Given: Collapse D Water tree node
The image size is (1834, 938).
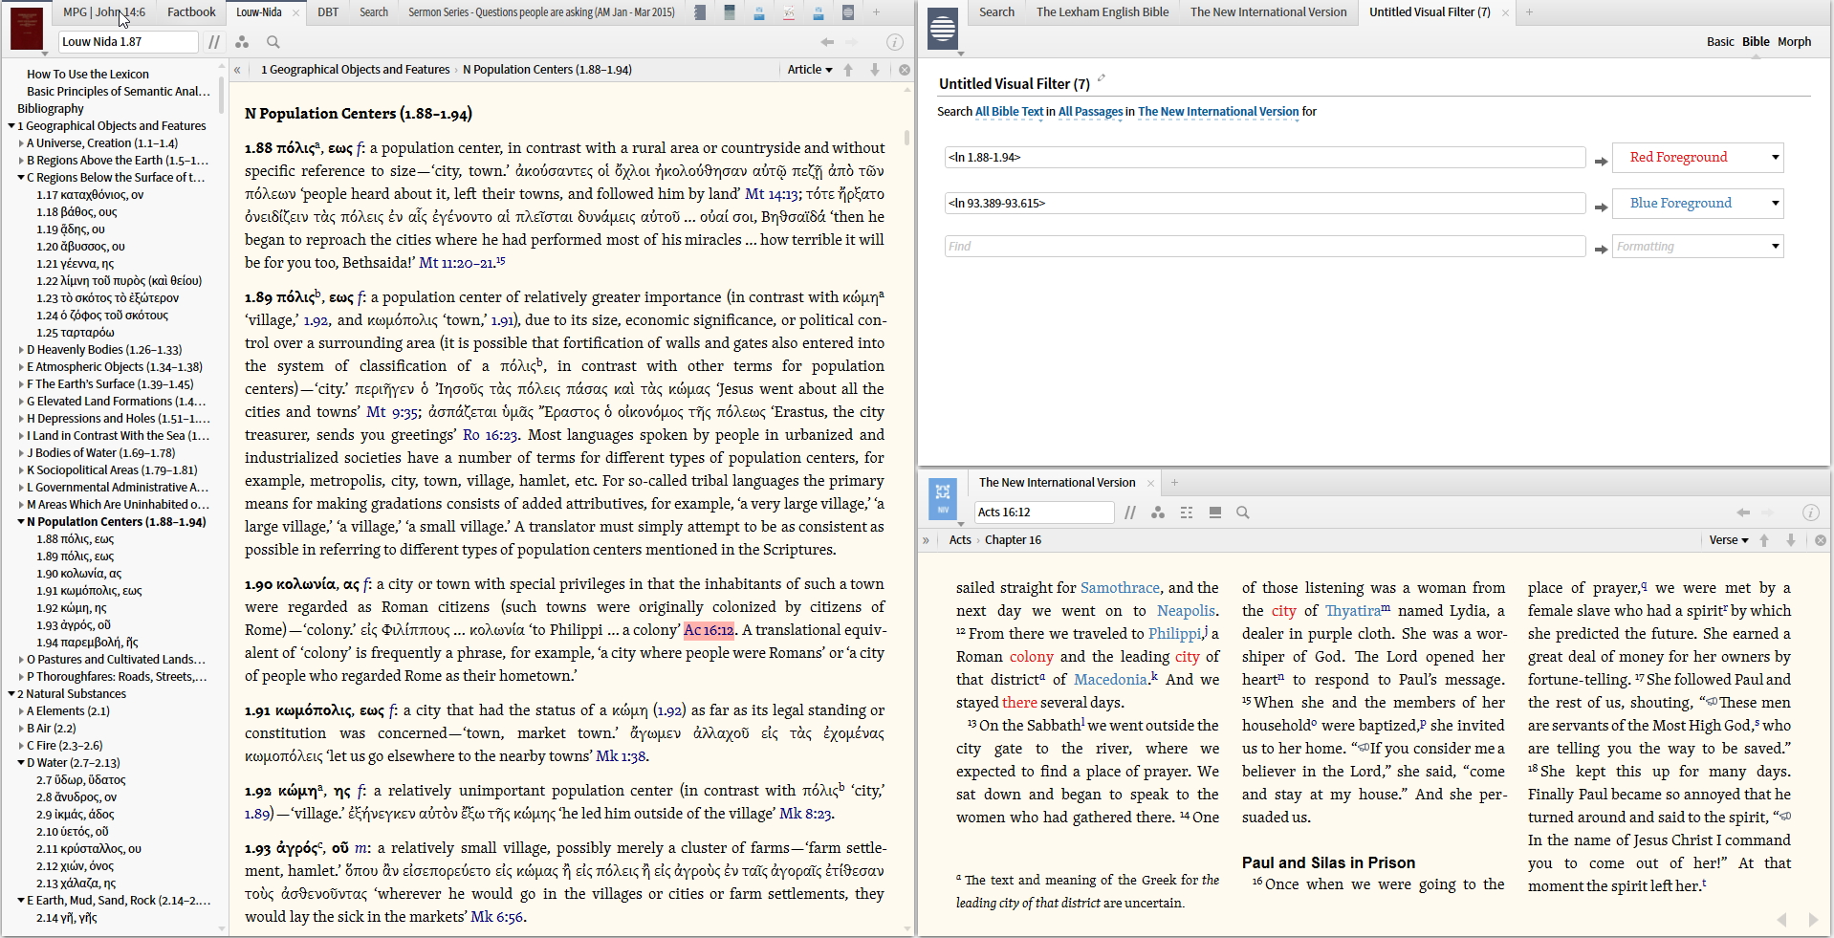Looking at the screenshot, I should point(21,763).
